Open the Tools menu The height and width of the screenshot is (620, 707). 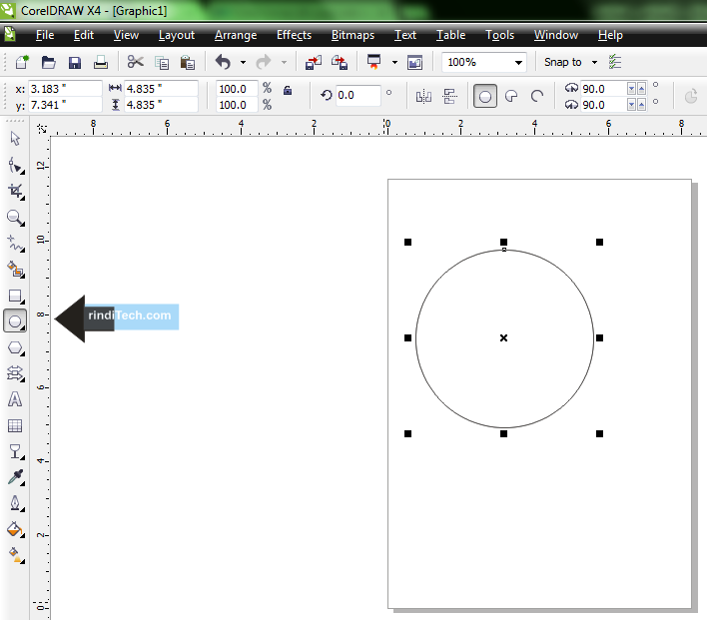tap(499, 35)
